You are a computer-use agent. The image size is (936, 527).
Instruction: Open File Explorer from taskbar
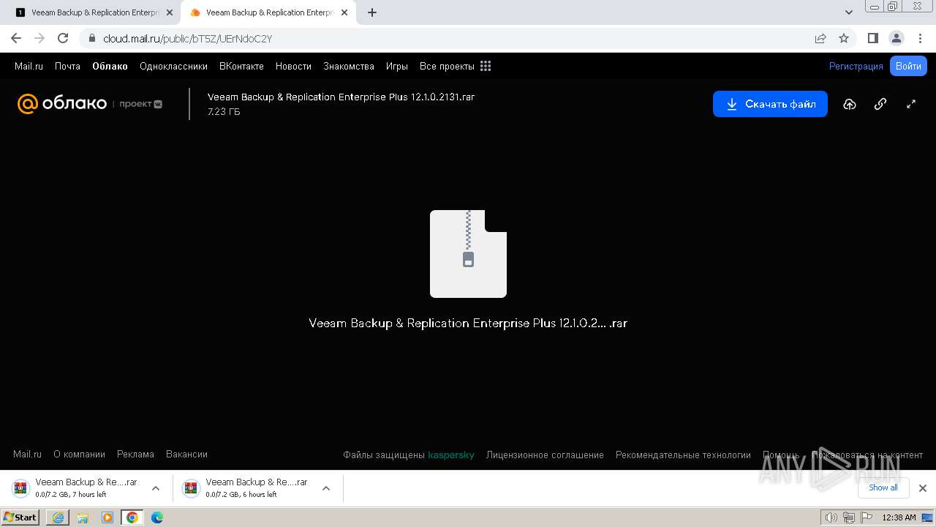pyautogui.click(x=83, y=517)
